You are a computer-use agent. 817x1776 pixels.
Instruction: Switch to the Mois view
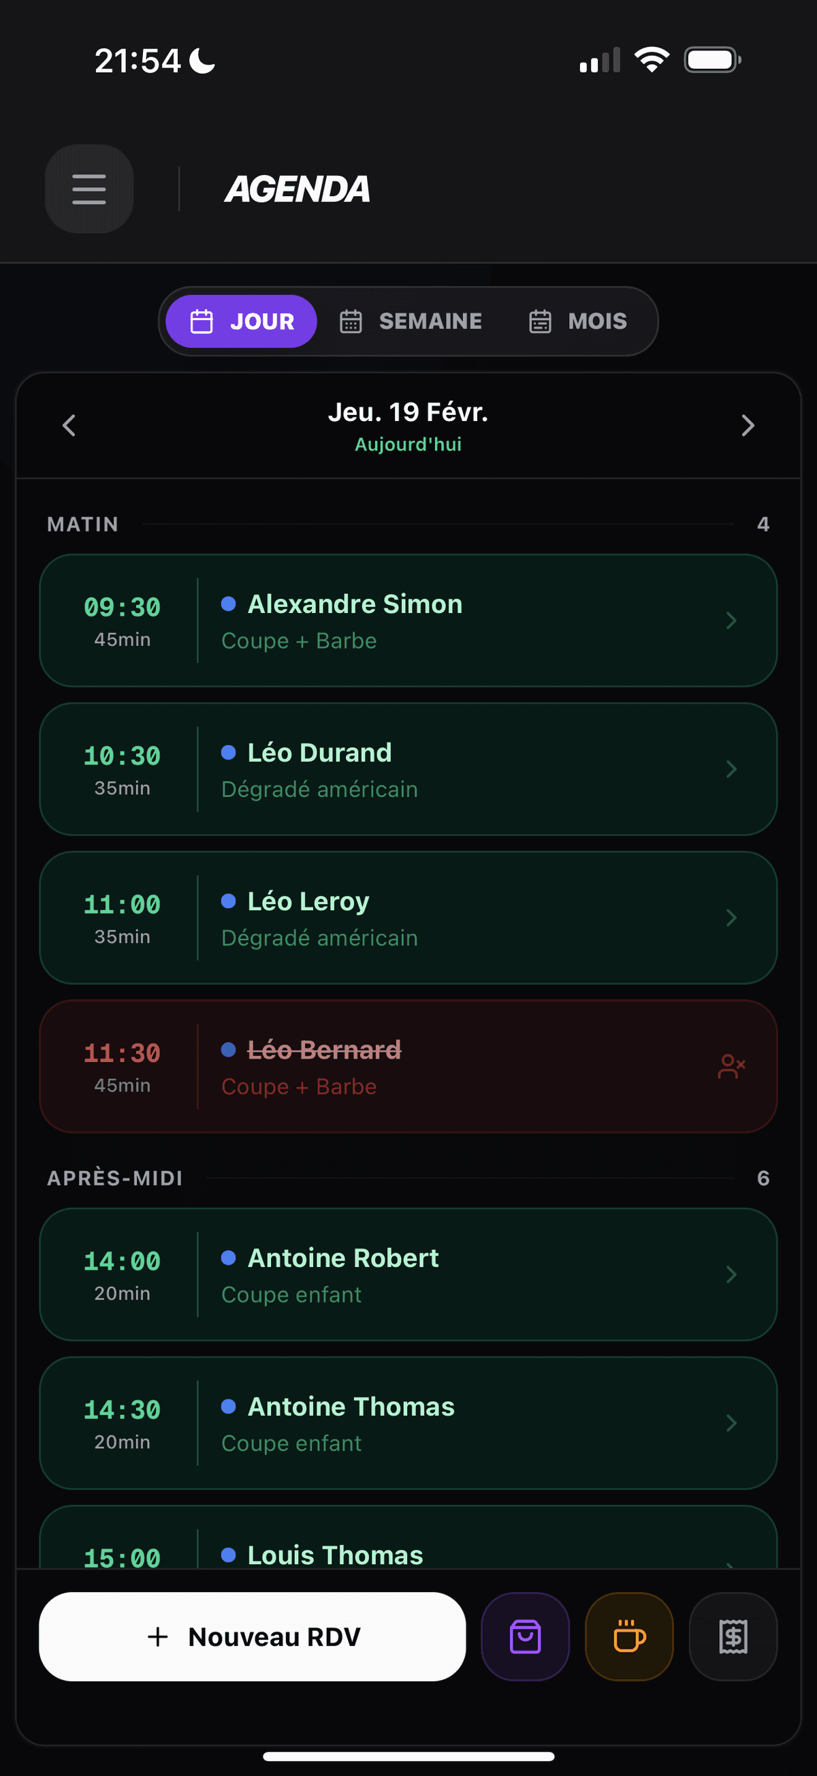(x=578, y=322)
